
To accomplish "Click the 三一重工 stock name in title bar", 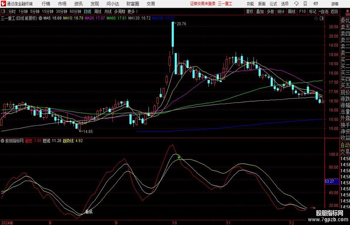I will click(225, 4).
